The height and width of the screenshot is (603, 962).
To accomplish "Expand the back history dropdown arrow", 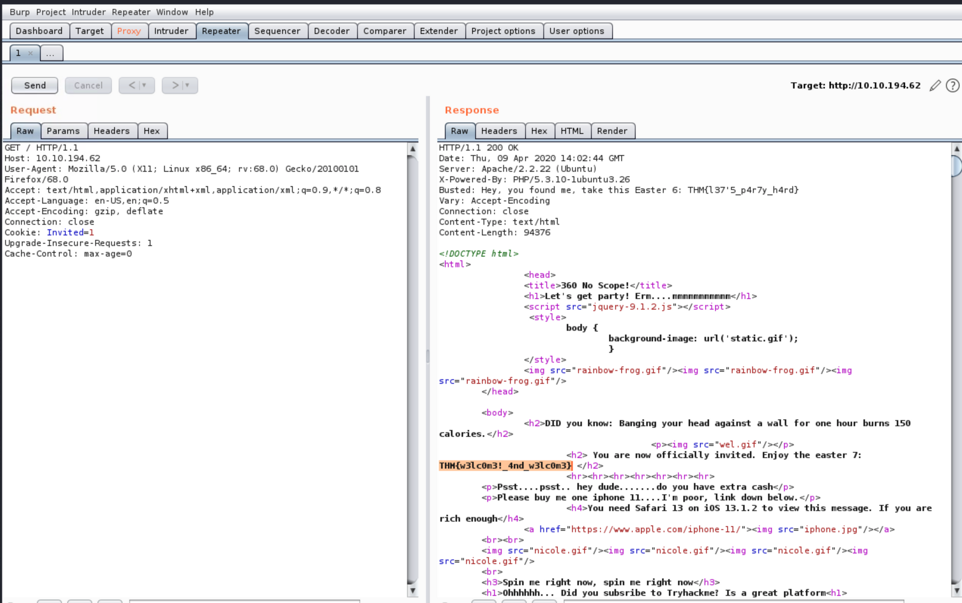I will coord(144,85).
